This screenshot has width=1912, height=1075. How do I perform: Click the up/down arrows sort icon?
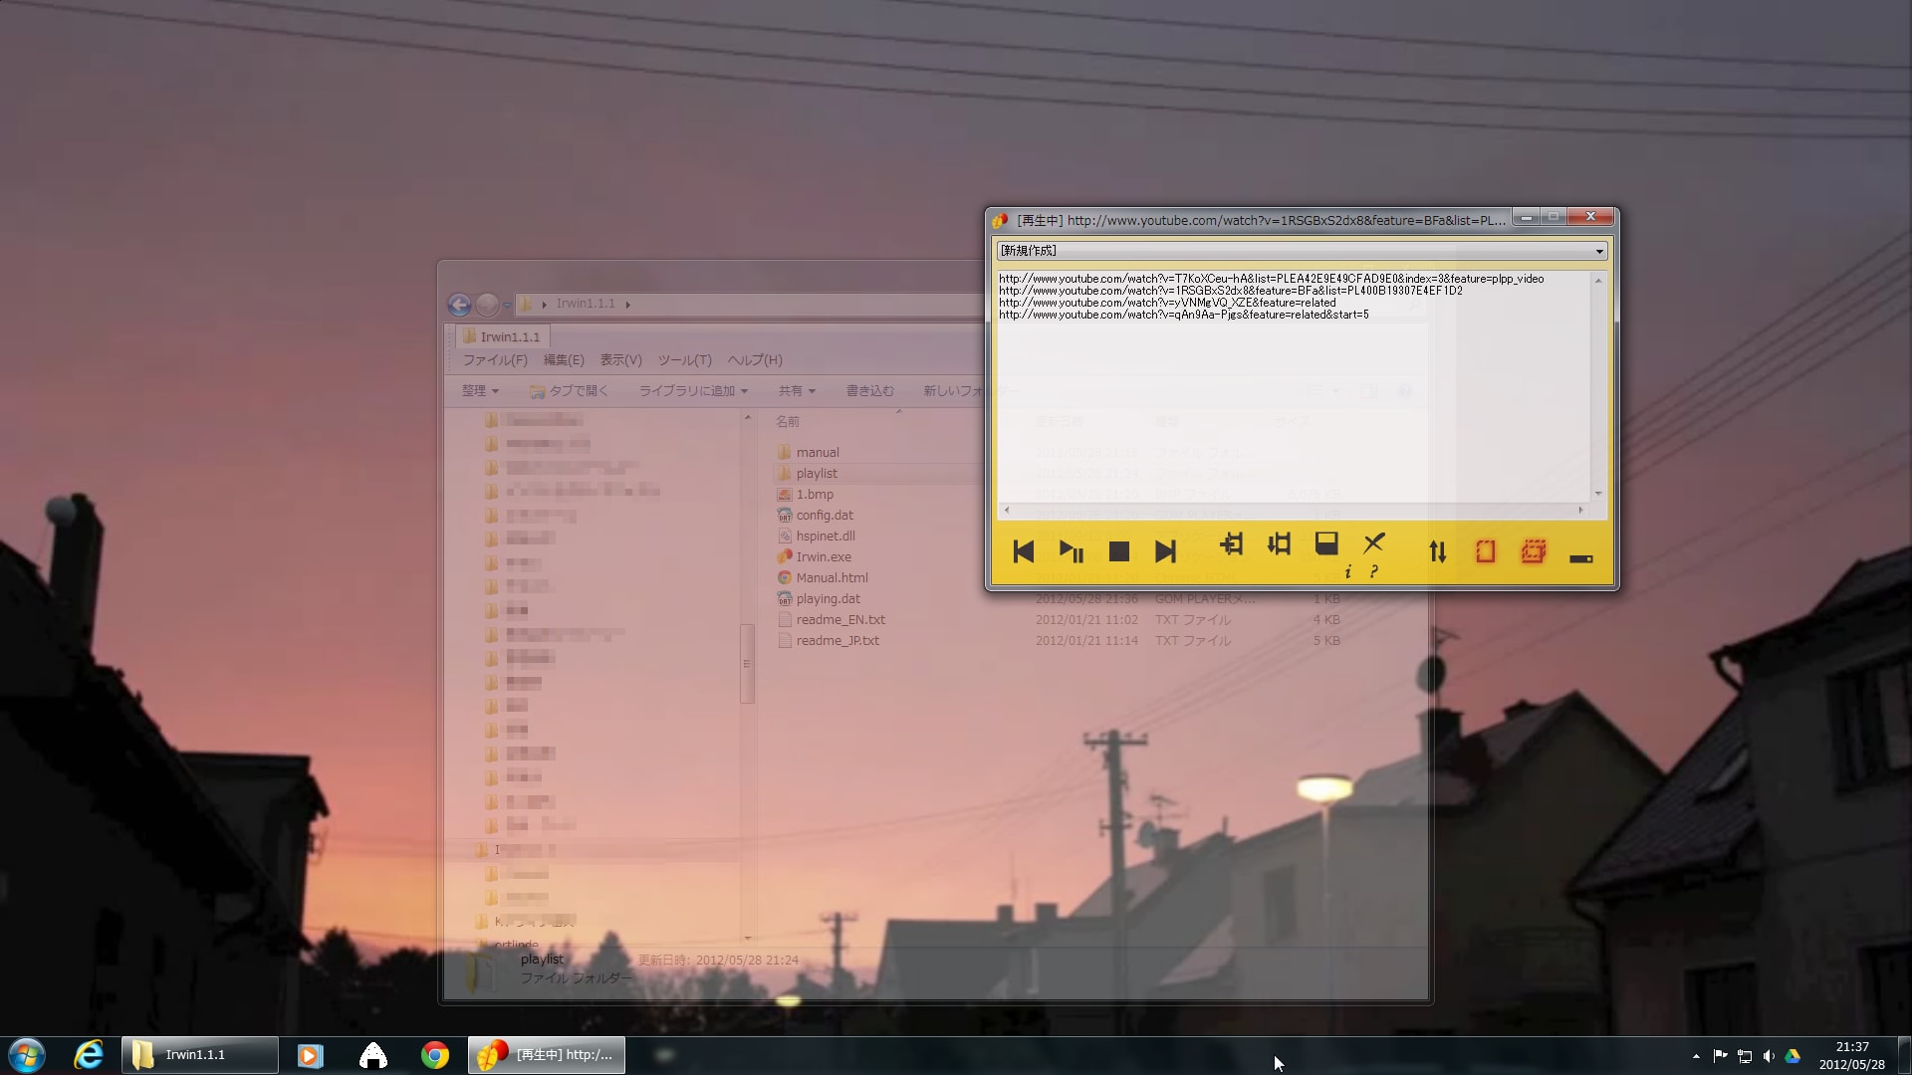click(1437, 551)
